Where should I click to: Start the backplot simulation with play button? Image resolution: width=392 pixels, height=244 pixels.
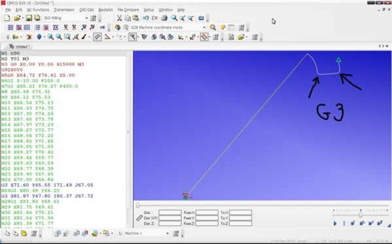[335, 223]
